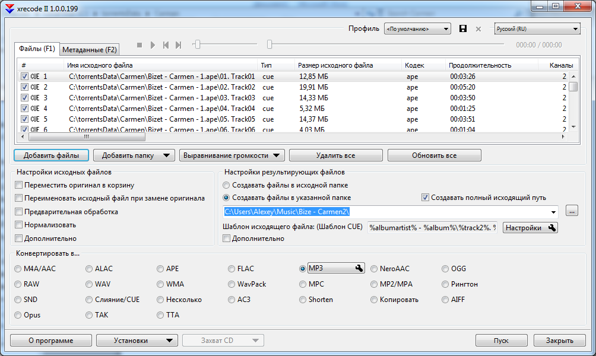The width and height of the screenshot is (596, 356).
Task: Uncheck the CUE 4 track checkbox
Action: 24,108
